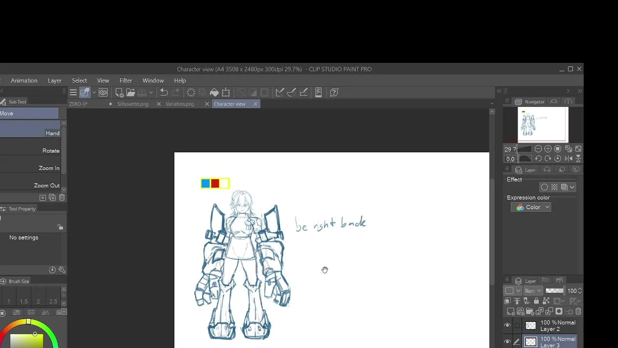Create a new vector layer

pyautogui.click(x=520, y=311)
